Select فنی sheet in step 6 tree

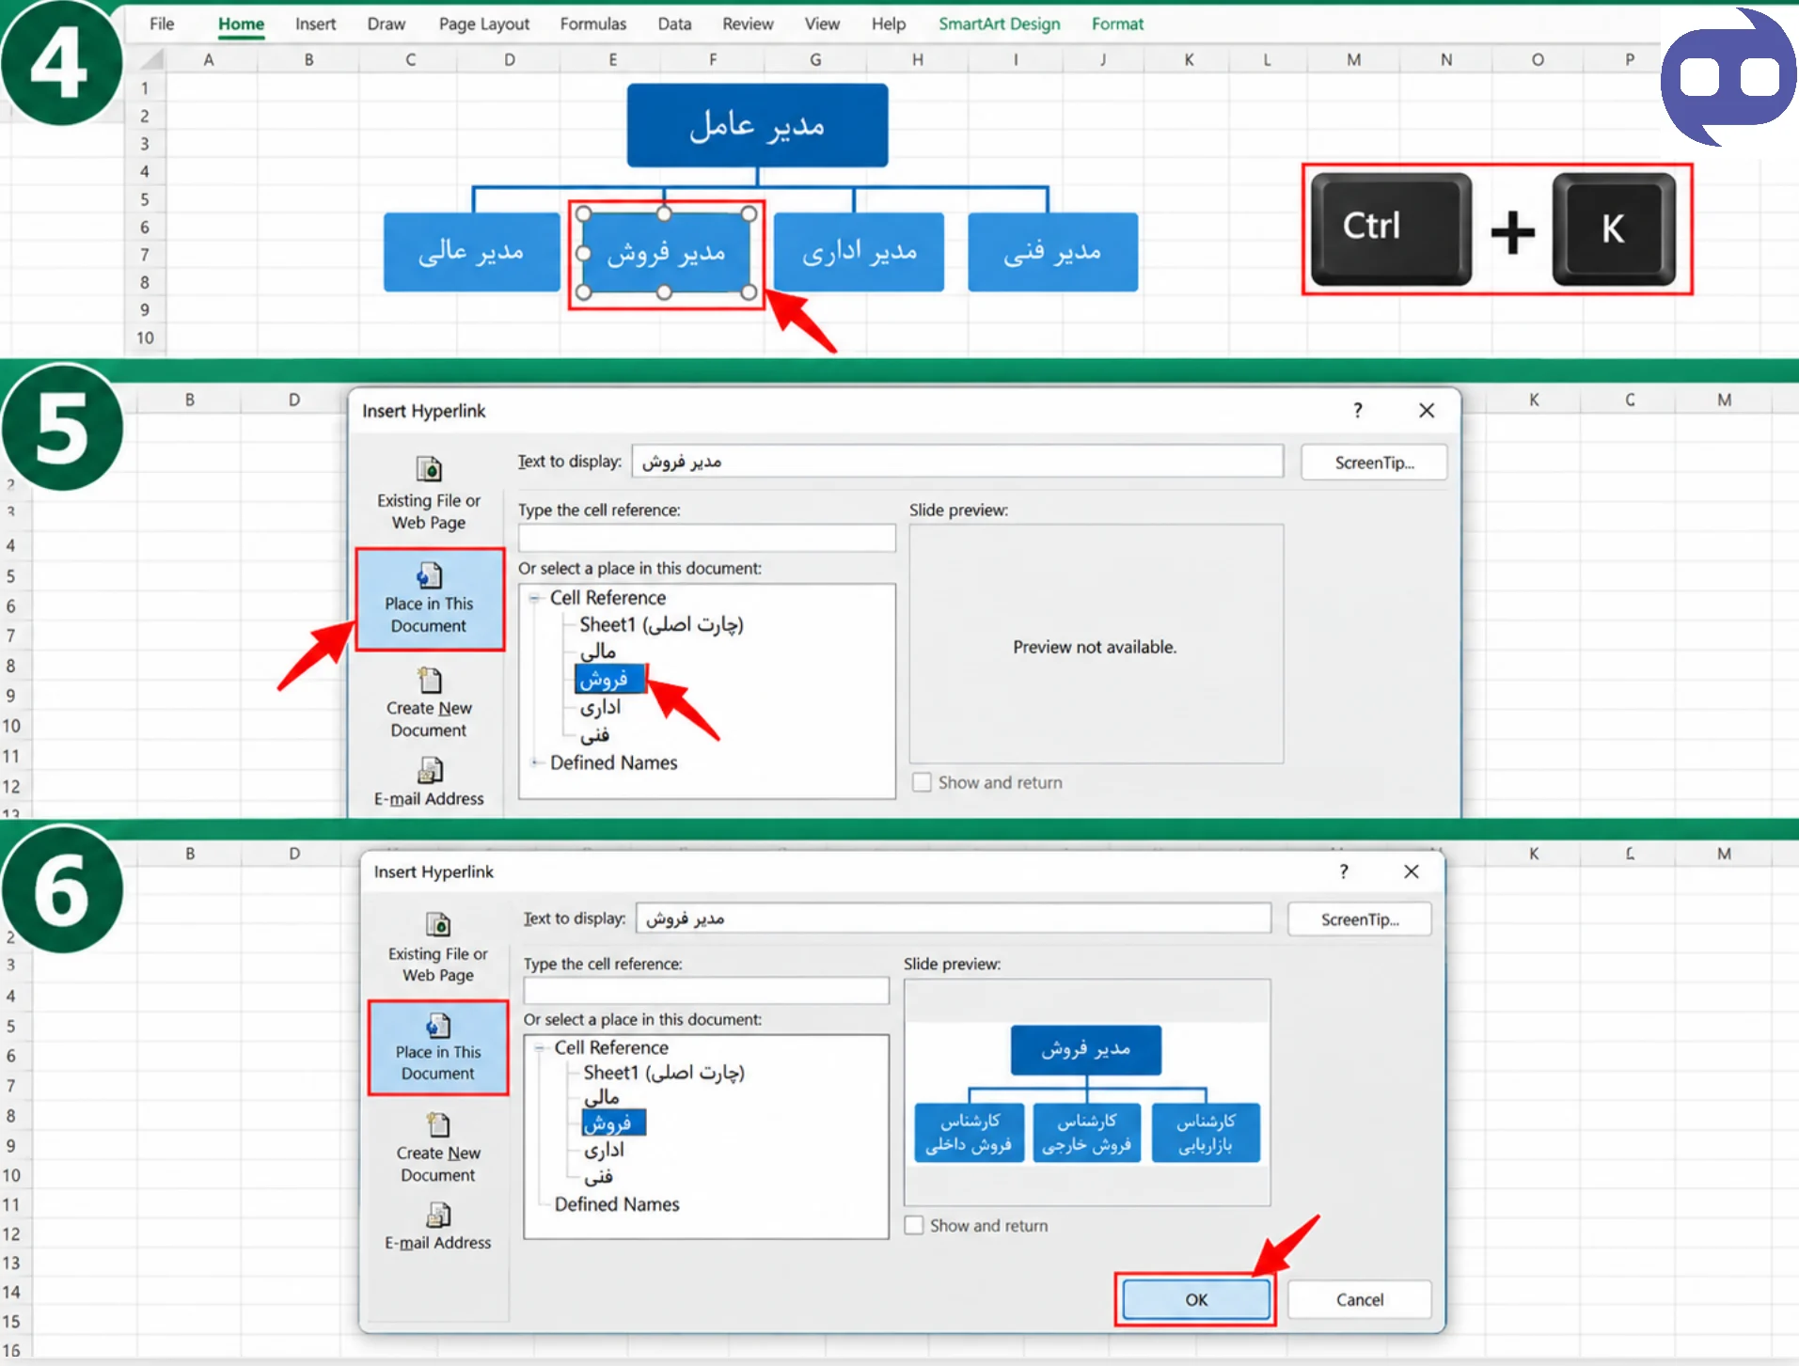[598, 1176]
